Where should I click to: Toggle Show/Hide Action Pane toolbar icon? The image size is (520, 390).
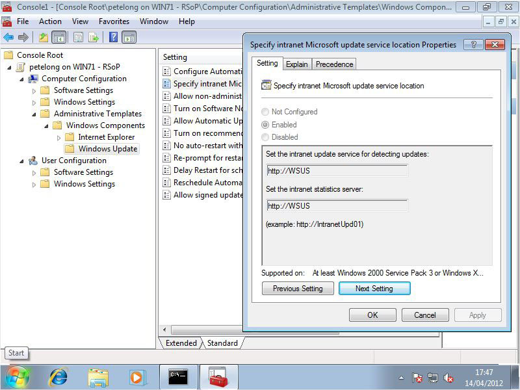[x=129, y=38]
